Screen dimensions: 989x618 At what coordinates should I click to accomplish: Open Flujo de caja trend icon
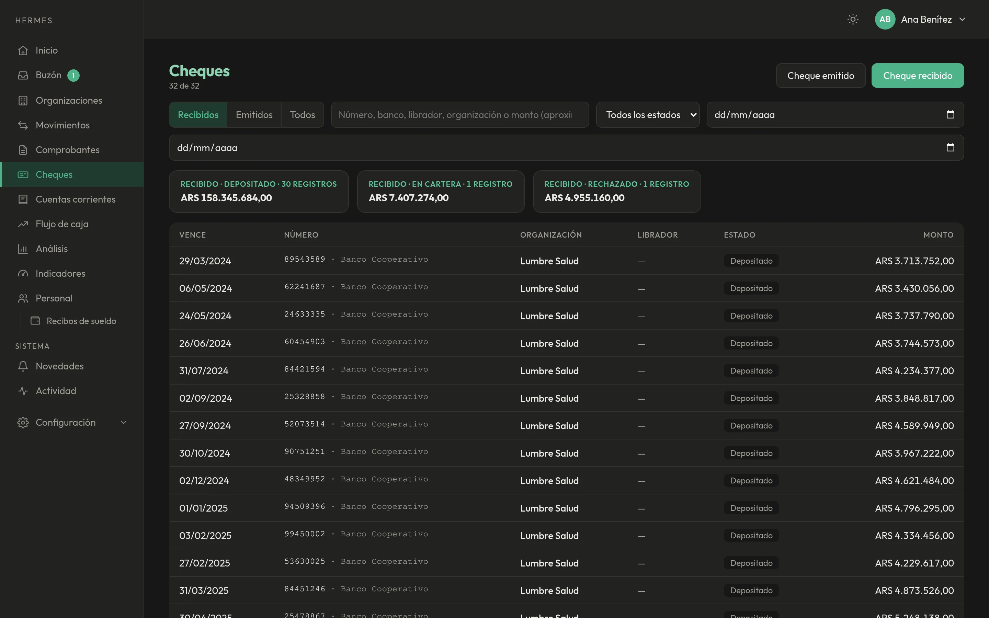(23, 224)
